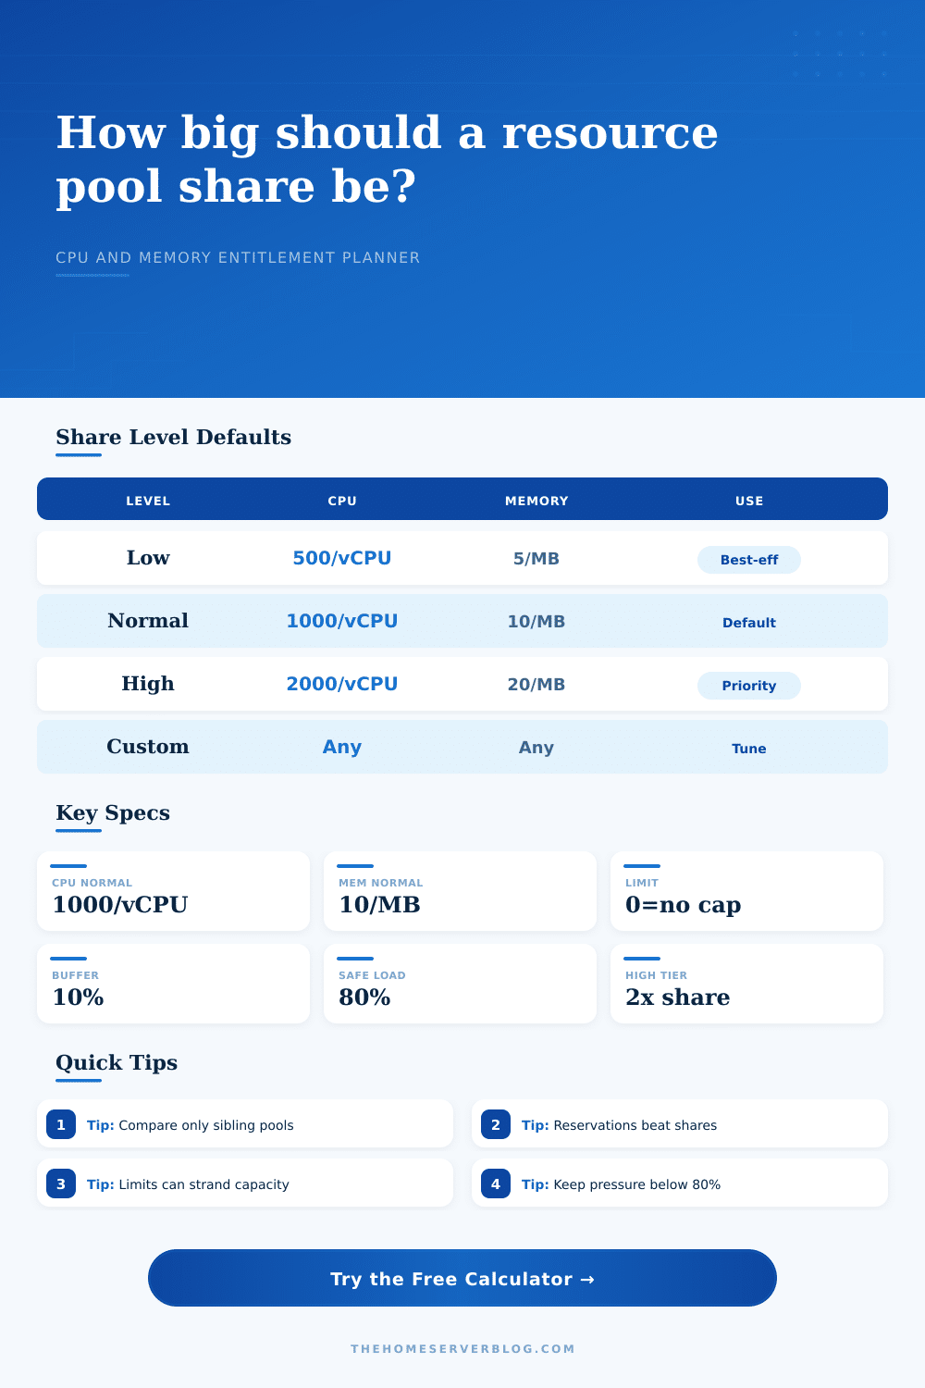Click the 2000/vCPU value
The width and height of the screenshot is (925, 1388).
(342, 684)
